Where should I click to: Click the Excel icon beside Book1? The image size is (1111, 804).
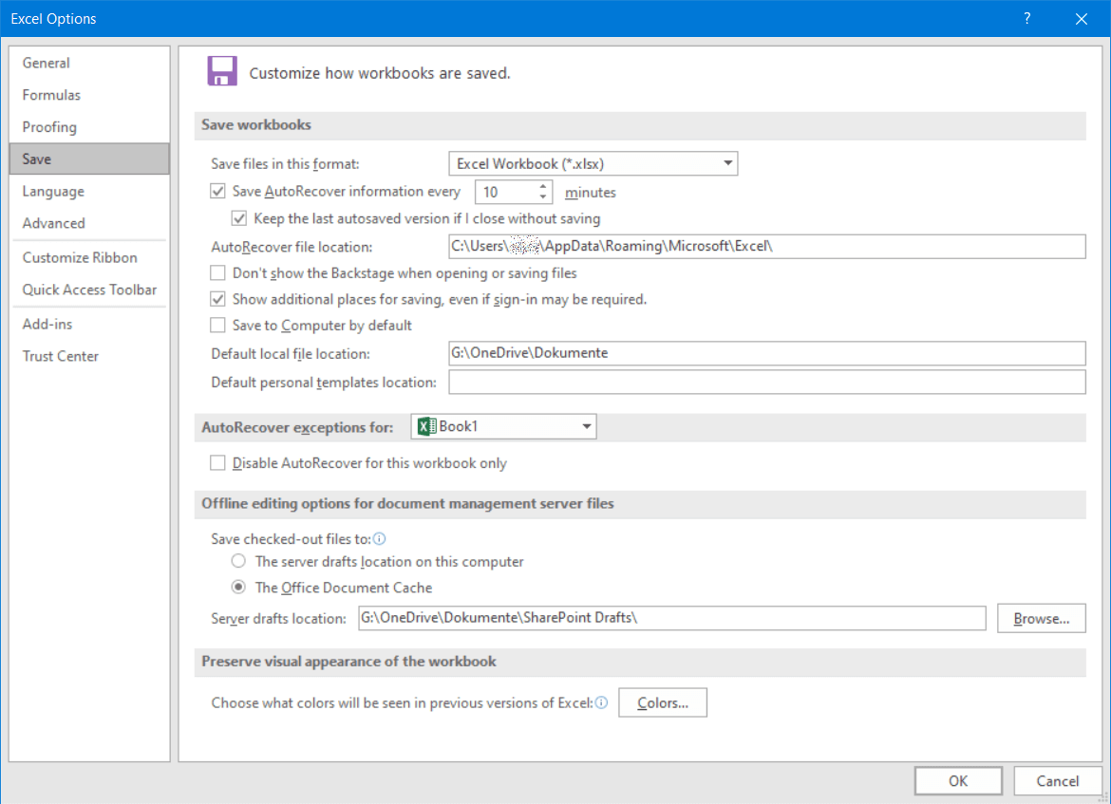point(426,426)
